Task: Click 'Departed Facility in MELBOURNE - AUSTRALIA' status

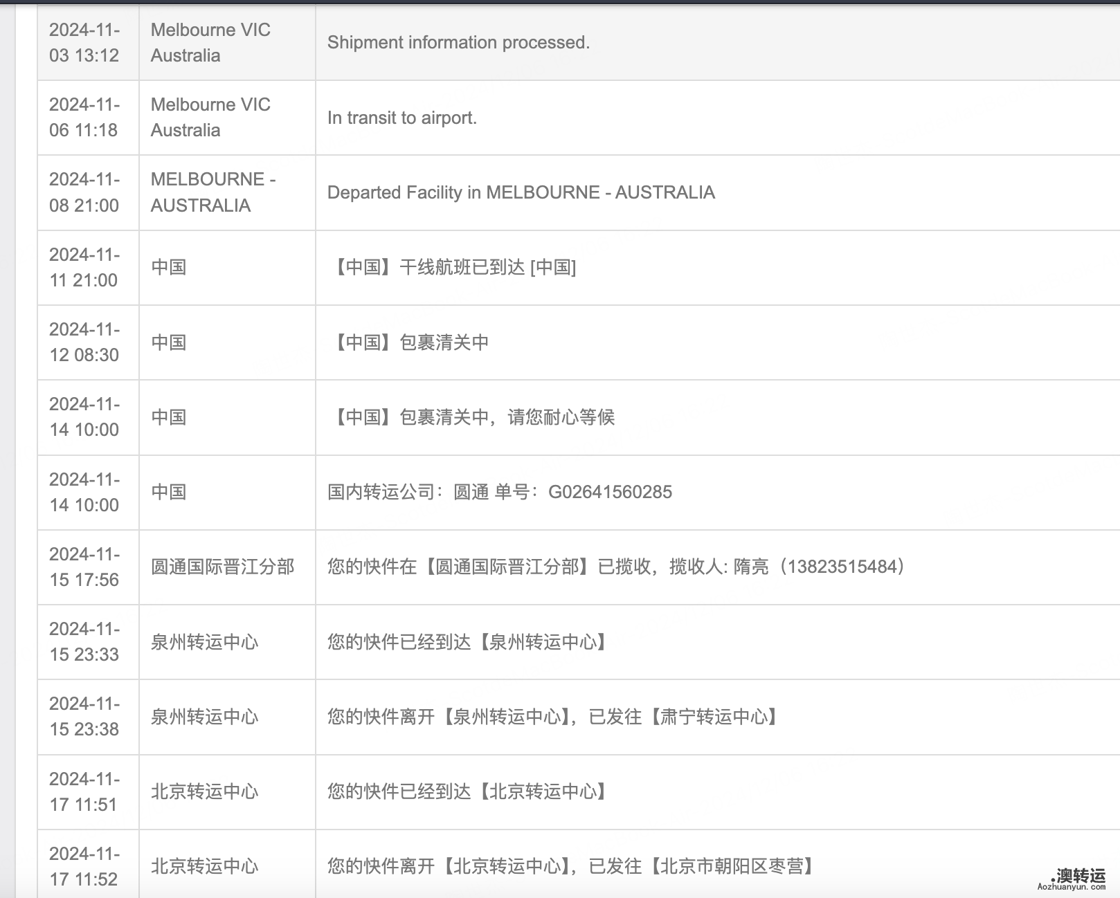Action: 521,192
